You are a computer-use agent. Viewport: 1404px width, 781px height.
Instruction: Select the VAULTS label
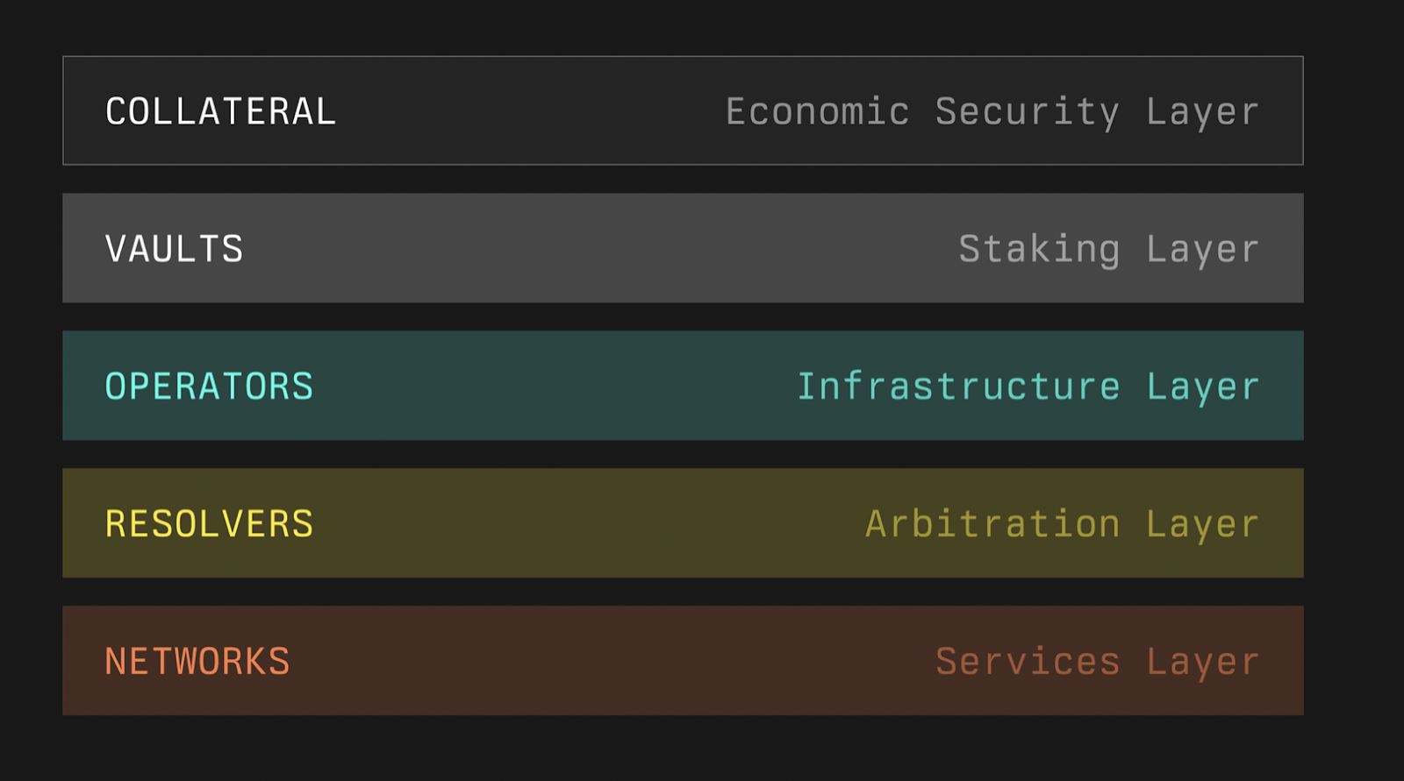(174, 249)
